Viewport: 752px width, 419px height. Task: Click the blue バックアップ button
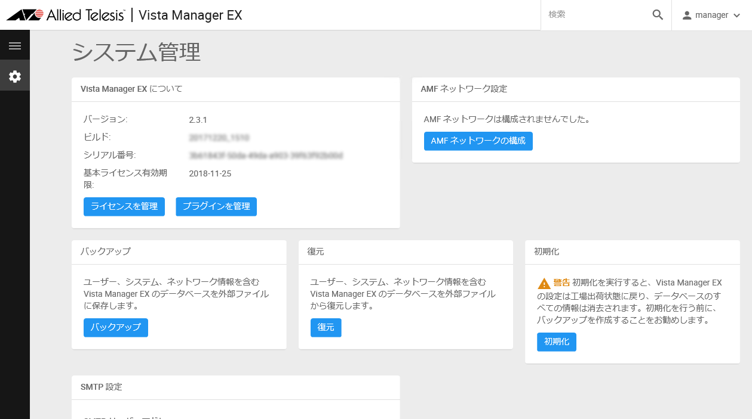pos(116,328)
